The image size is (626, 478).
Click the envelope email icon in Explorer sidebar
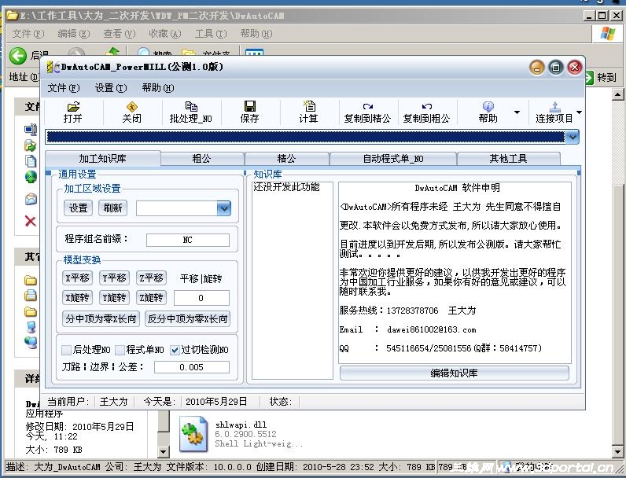coord(31,198)
